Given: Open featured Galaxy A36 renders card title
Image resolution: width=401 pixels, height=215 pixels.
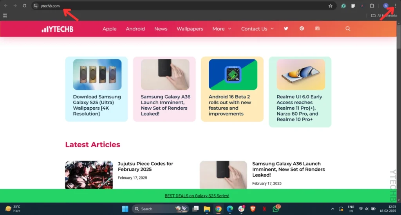Looking at the screenshot, I should point(166,105).
